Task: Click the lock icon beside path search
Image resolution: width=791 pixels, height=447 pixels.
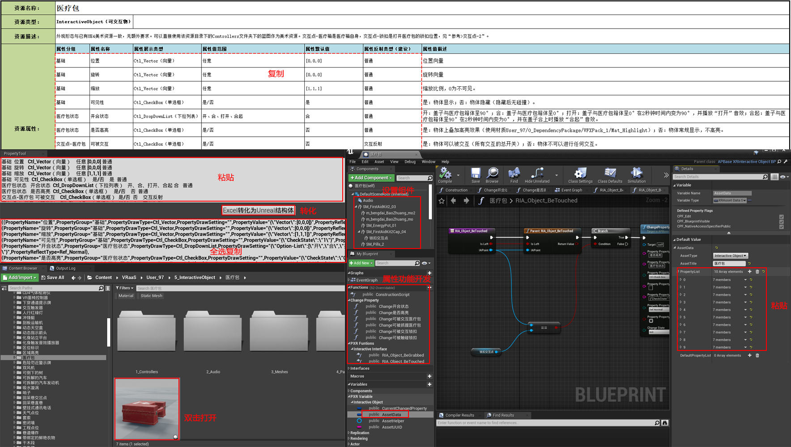Action: [x=108, y=288]
